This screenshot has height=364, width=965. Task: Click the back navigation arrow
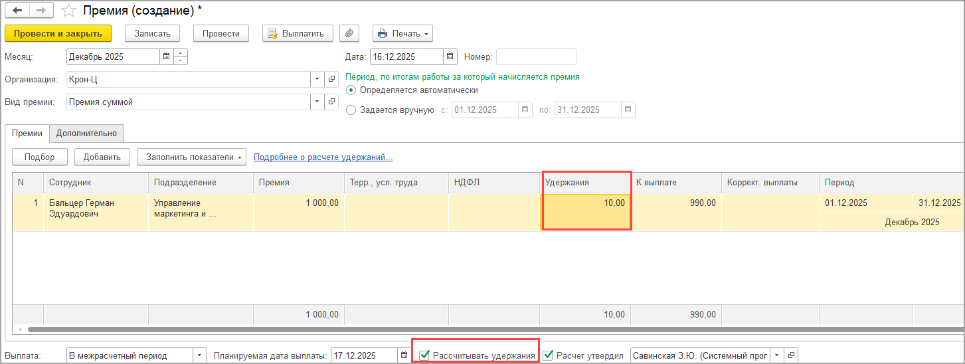17,11
